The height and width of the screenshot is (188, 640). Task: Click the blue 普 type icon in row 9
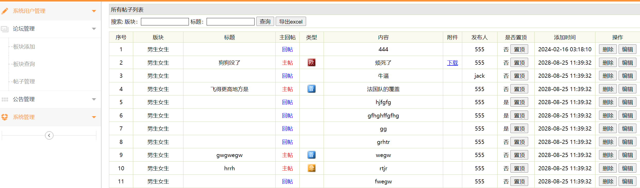[x=311, y=155]
